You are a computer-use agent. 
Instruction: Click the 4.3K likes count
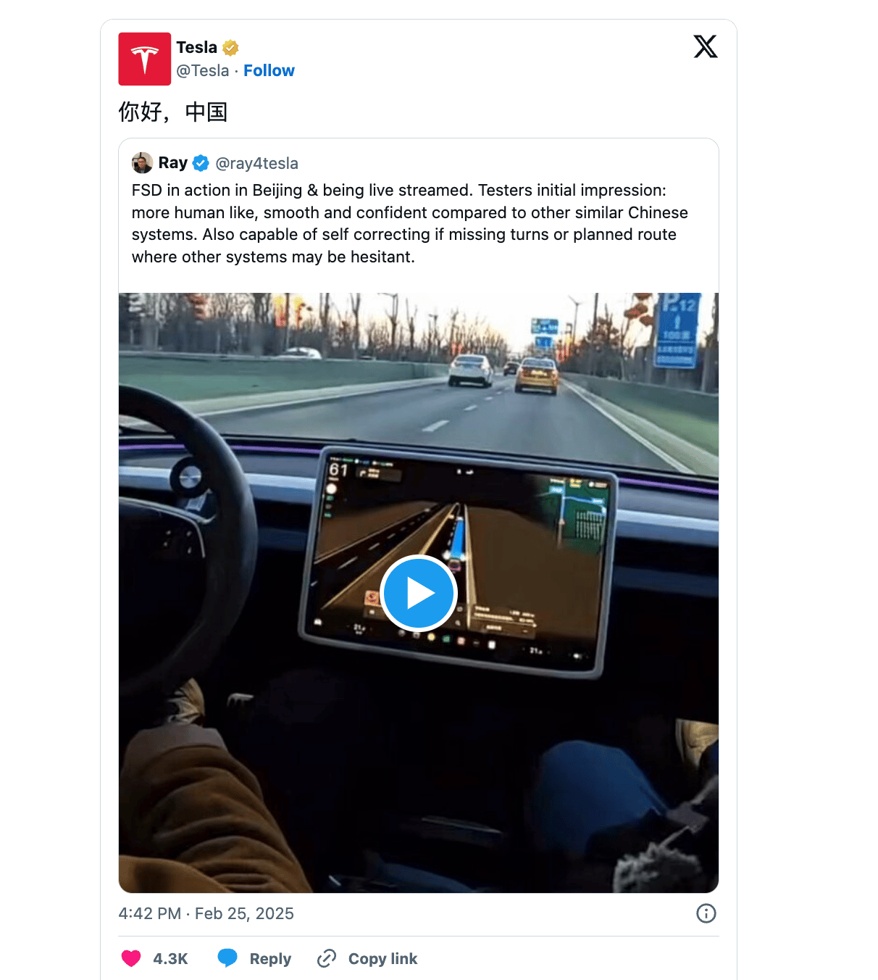click(x=170, y=958)
